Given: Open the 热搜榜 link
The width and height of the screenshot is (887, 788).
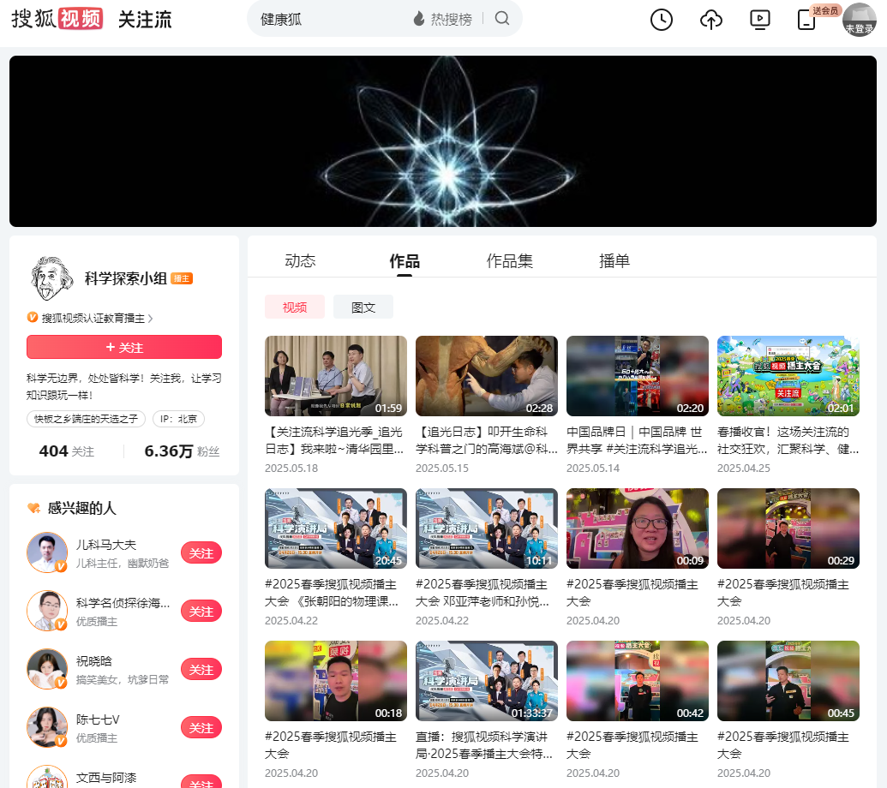Looking at the screenshot, I should click(451, 19).
